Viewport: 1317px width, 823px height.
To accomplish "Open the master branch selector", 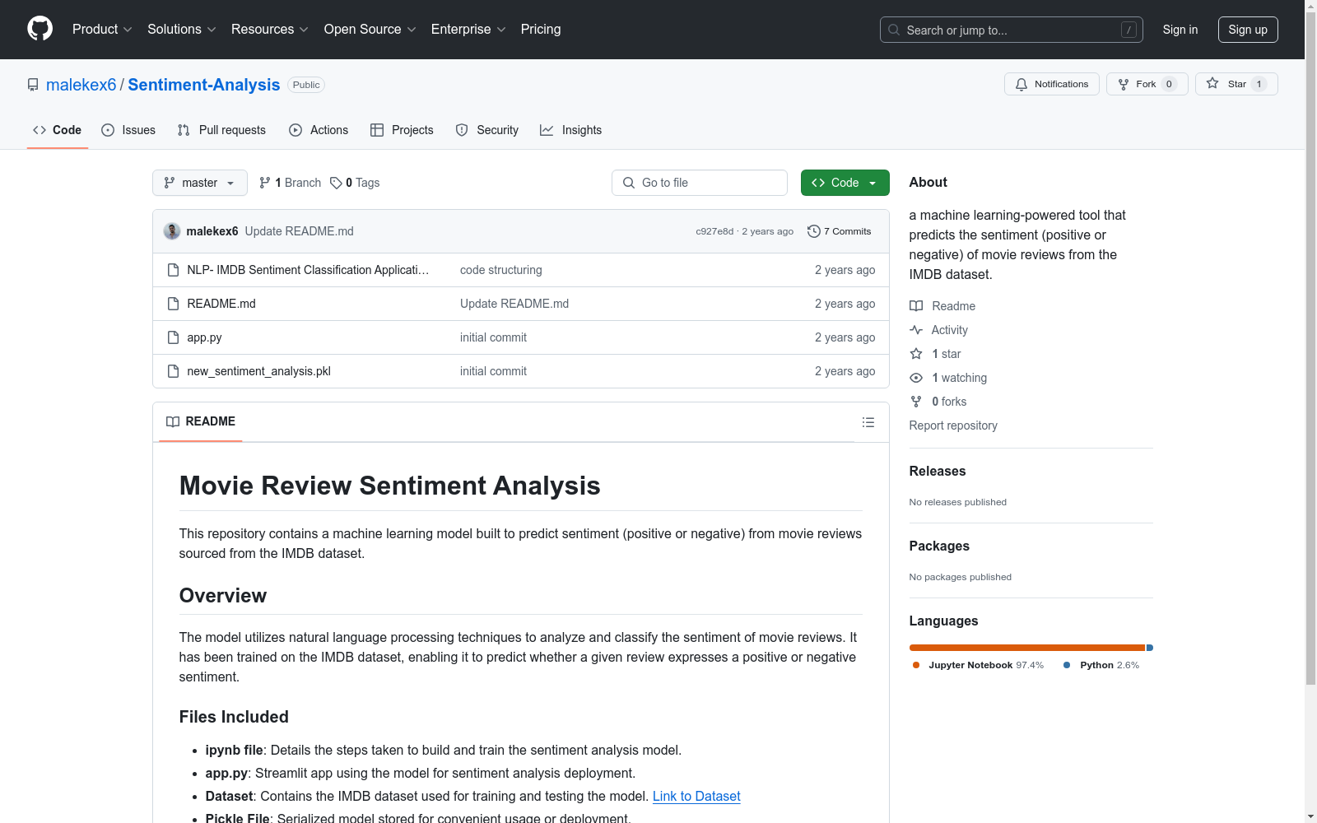I will 200,183.
